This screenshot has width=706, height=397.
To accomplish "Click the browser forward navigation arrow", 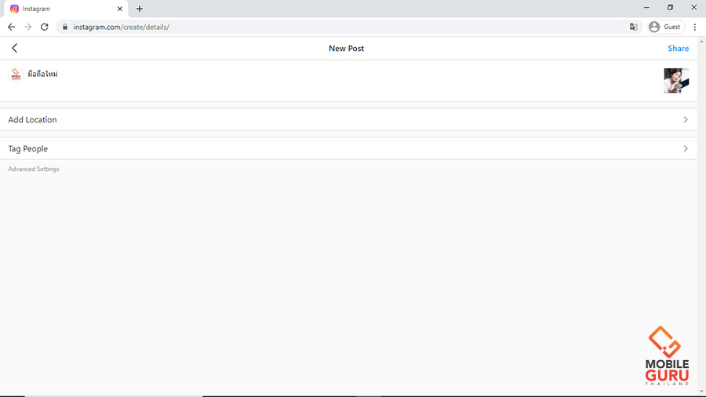I will (x=28, y=27).
